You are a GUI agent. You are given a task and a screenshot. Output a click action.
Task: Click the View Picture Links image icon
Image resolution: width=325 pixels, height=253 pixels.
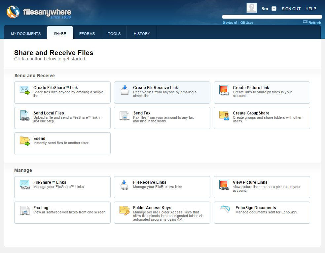(224, 185)
